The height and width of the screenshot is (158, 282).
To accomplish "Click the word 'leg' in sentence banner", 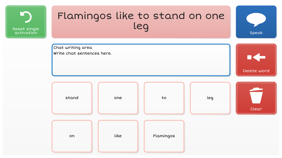I will [141, 26].
